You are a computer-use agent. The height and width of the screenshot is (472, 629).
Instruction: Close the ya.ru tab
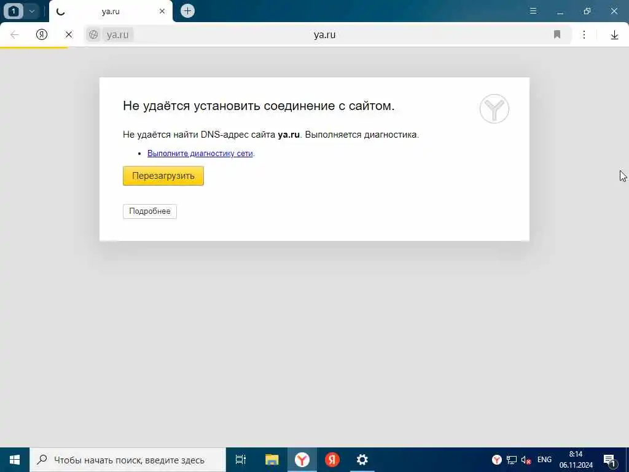(162, 11)
